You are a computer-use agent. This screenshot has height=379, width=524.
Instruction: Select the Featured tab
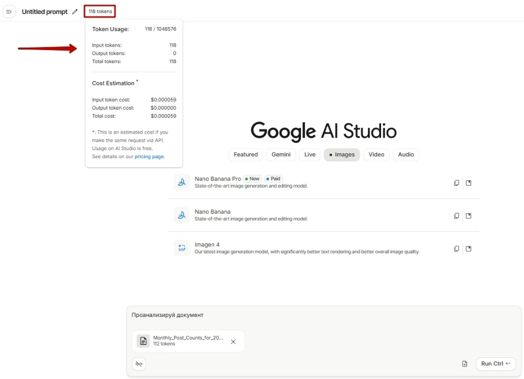coord(245,155)
